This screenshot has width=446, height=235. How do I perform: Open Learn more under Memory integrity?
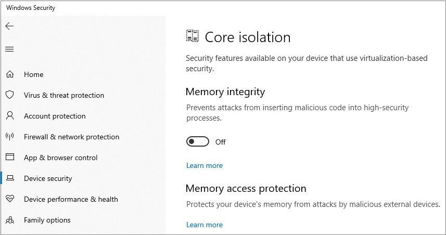point(204,165)
